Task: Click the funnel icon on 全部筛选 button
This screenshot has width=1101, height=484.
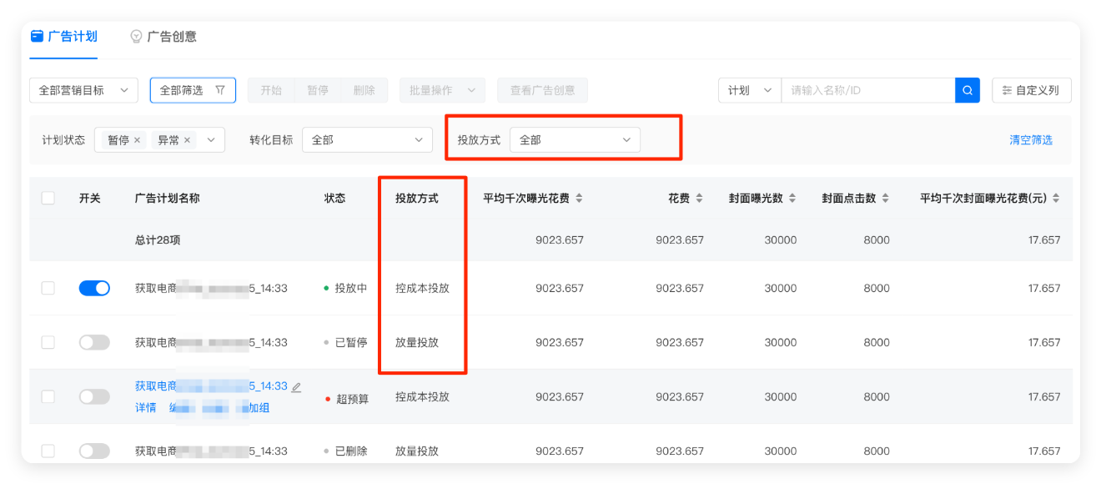Action: (219, 90)
